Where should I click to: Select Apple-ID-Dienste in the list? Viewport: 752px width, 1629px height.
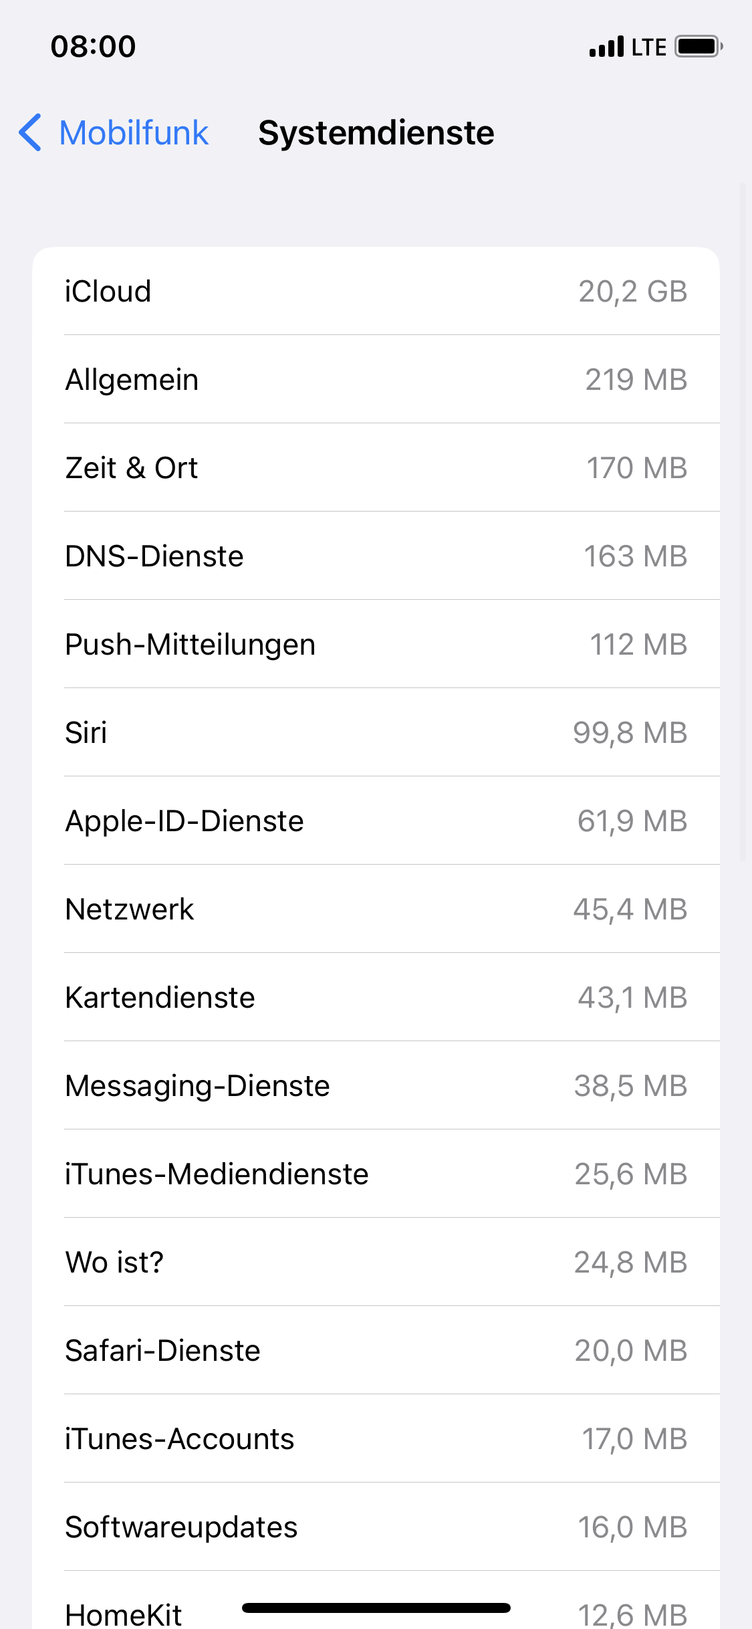pyautogui.click(x=376, y=821)
